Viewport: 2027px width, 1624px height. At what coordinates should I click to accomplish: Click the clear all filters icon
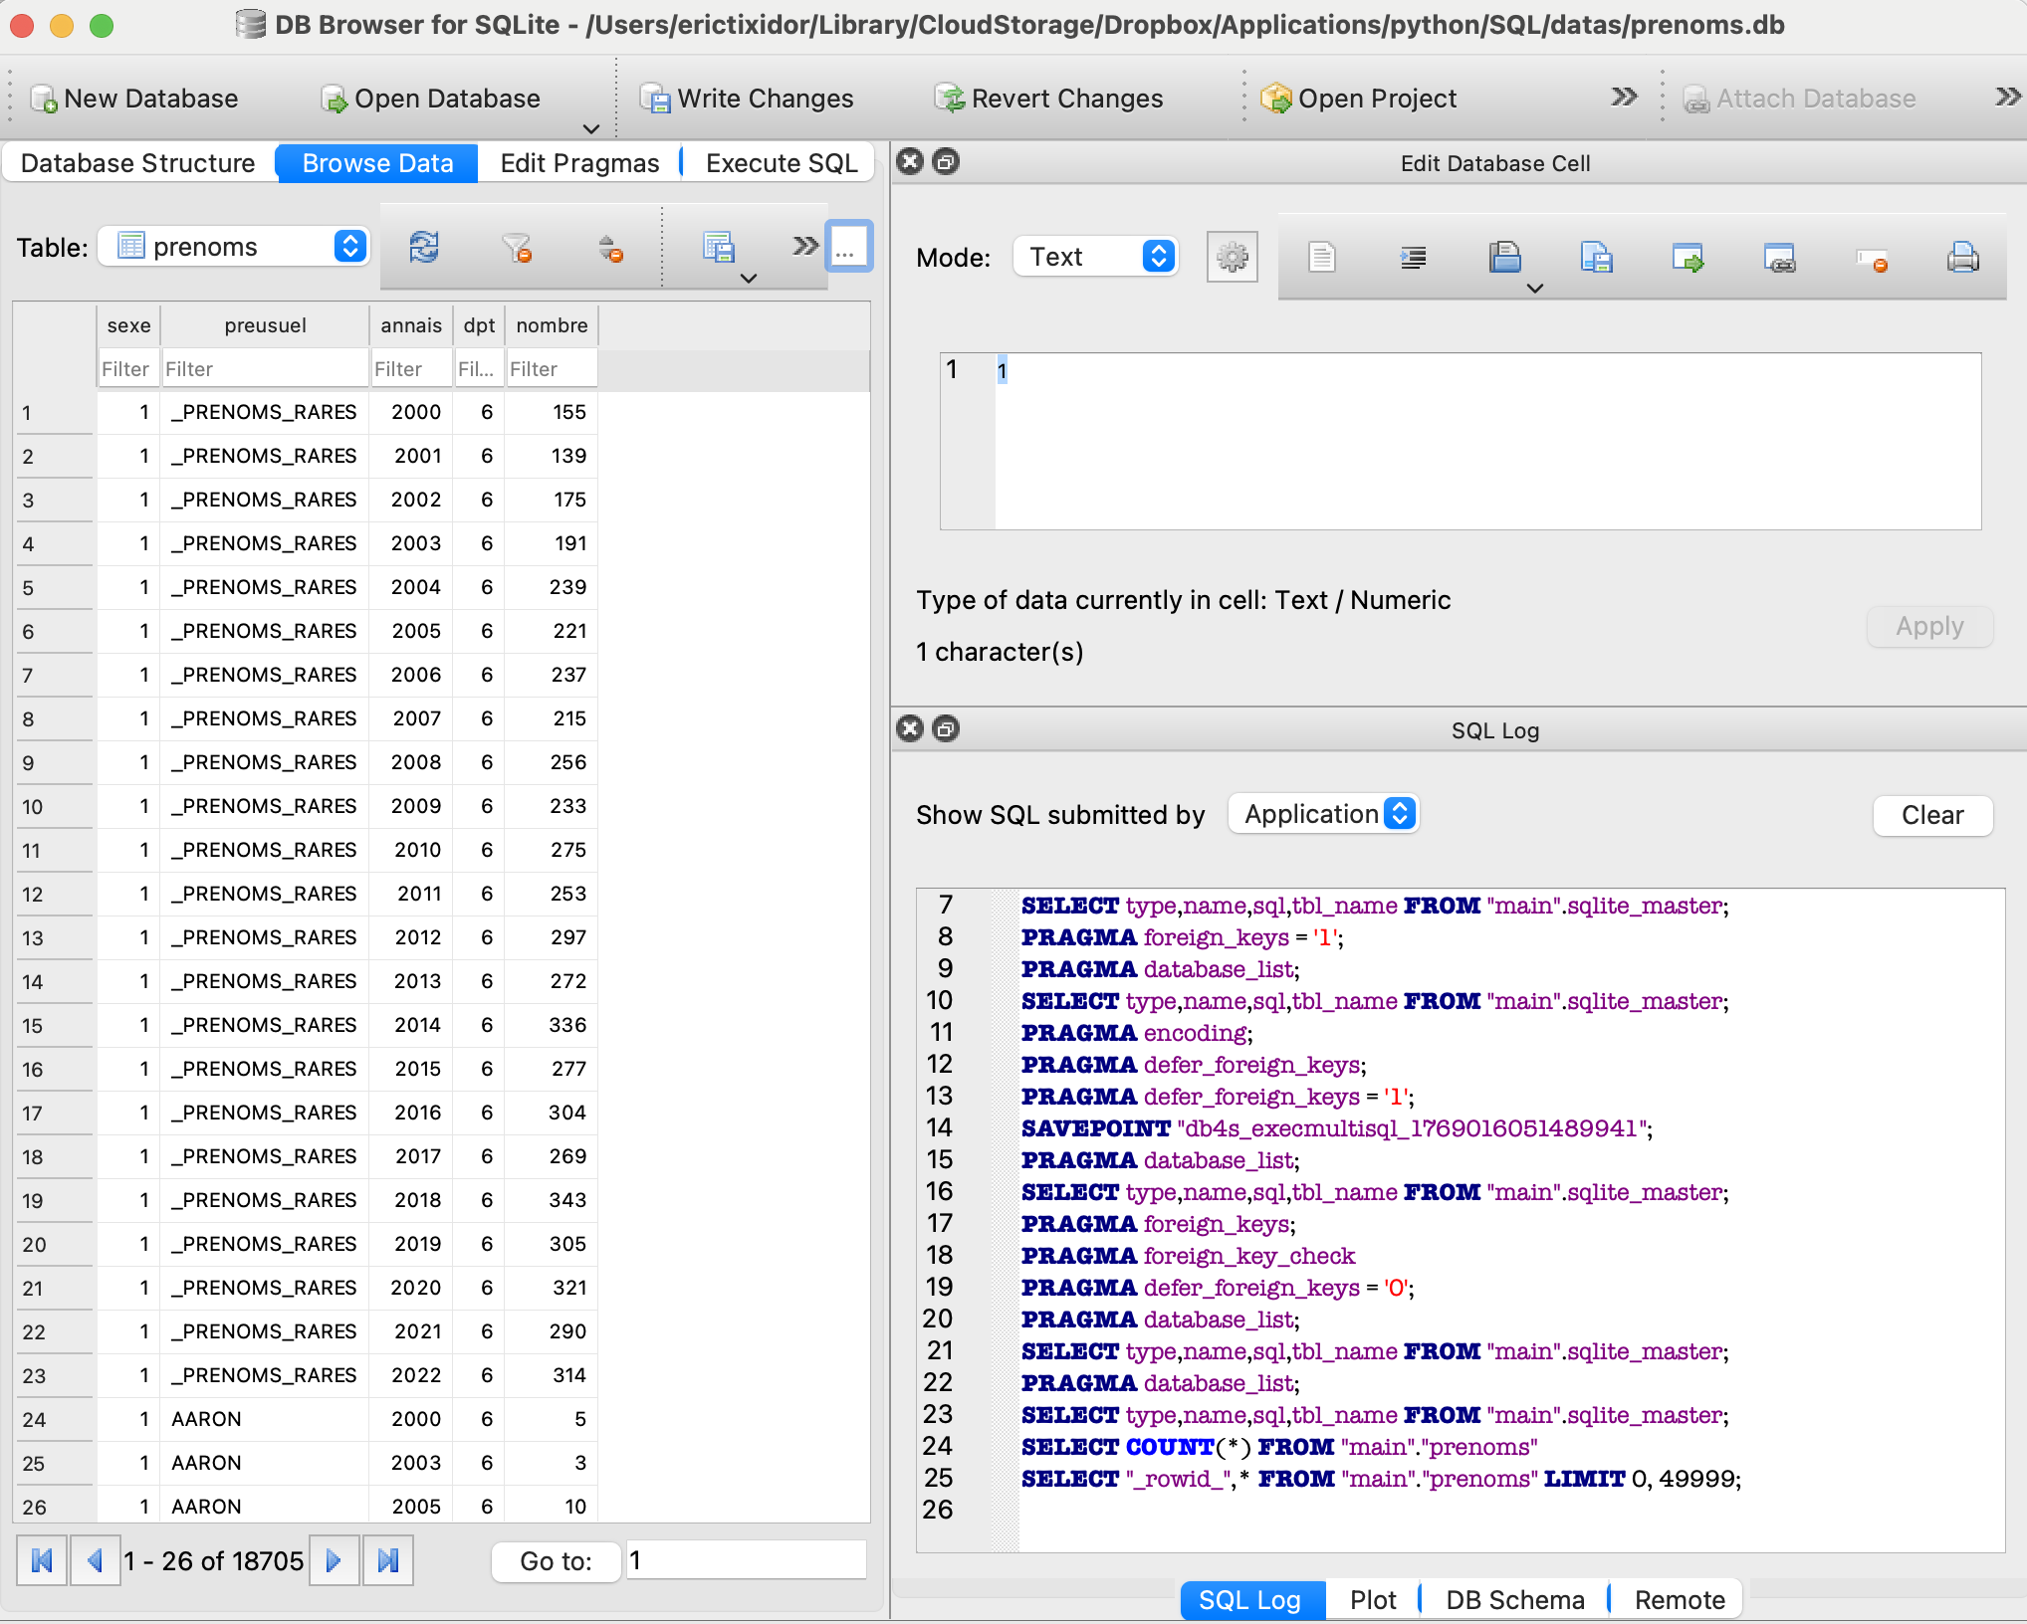coord(517,247)
